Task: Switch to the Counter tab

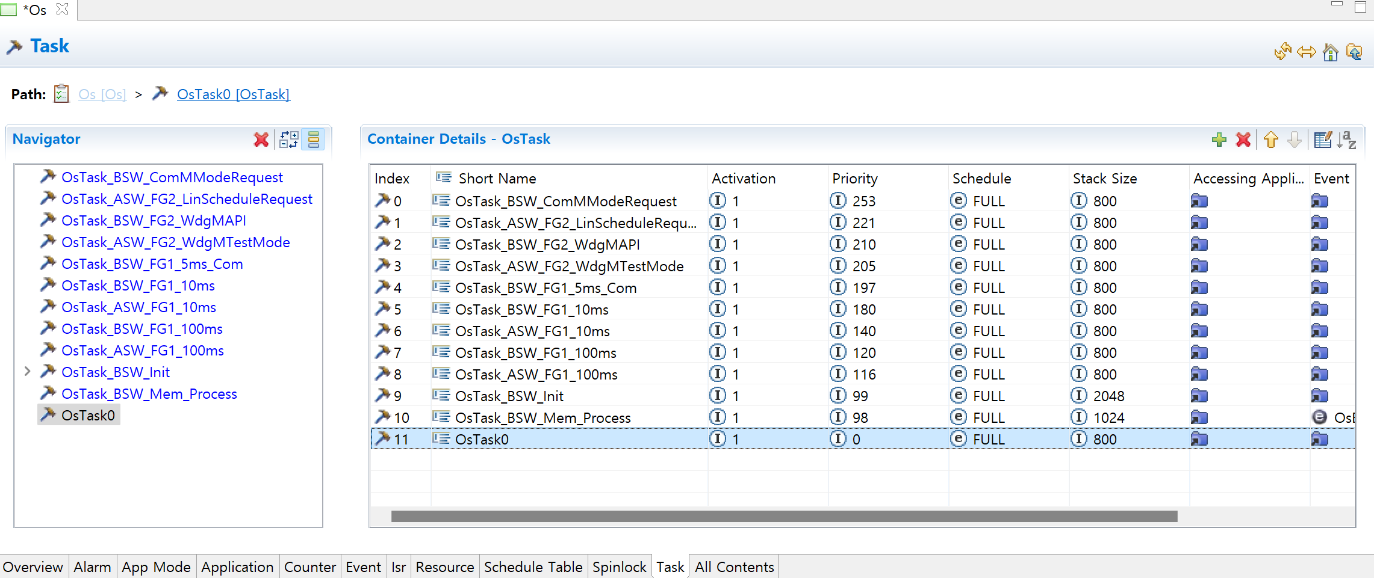Action: pos(310,567)
